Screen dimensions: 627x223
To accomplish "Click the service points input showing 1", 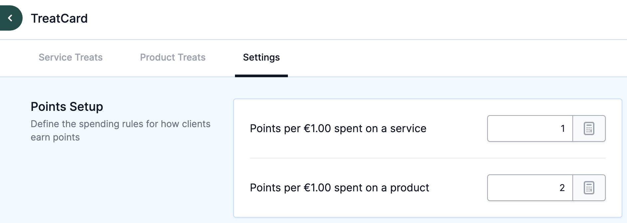I will (x=530, y=128).
